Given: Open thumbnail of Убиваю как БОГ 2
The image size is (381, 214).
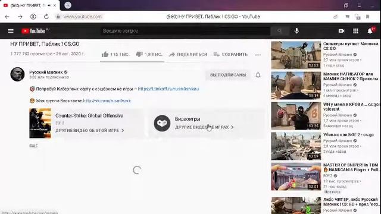Looking at the screenshot, I should (296, 146).
